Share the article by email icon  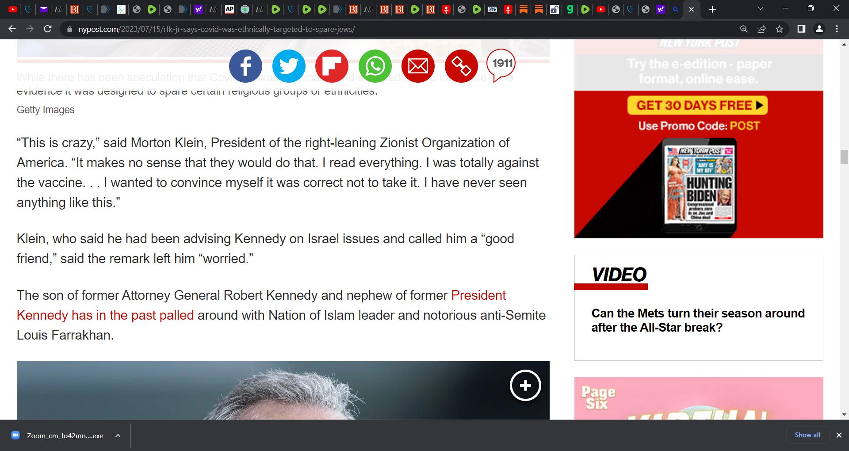(418, 66)
